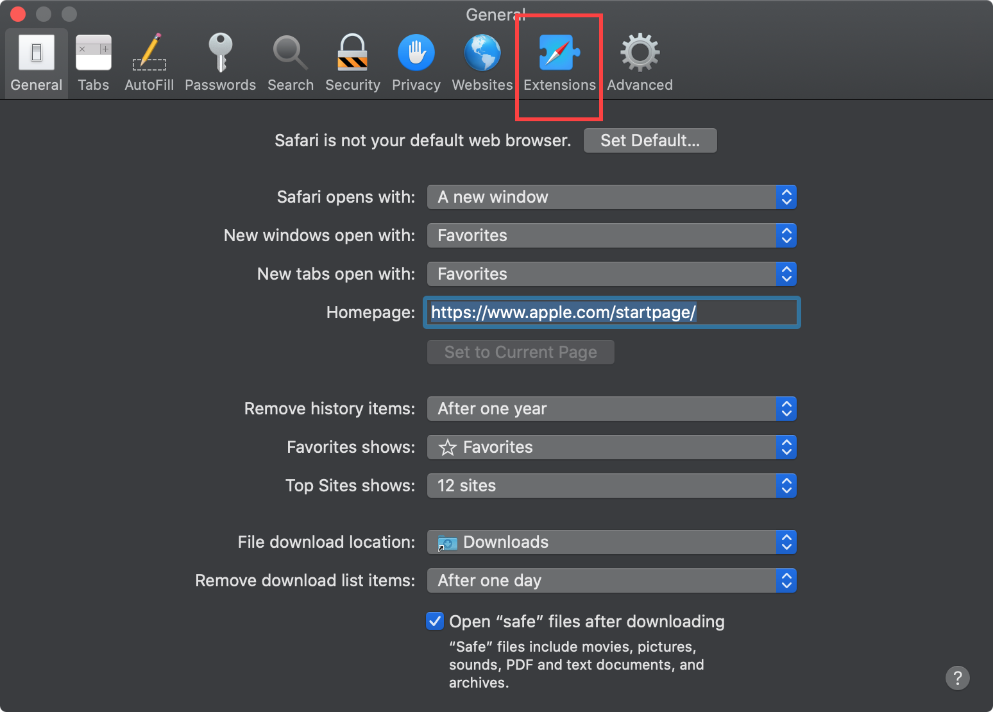Switch to the Tabs preferences icon
993x712 pixels.
pos(94,63)
